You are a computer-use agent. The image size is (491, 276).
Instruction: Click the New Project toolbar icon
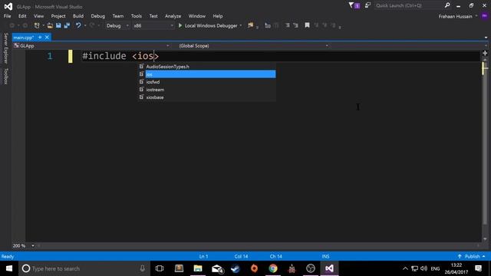click(37, 25)
